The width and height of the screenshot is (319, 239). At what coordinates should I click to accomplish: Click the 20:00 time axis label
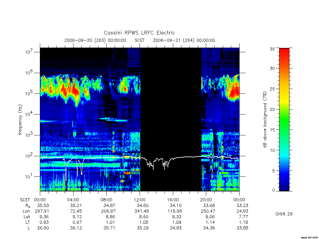click(206, 200)
